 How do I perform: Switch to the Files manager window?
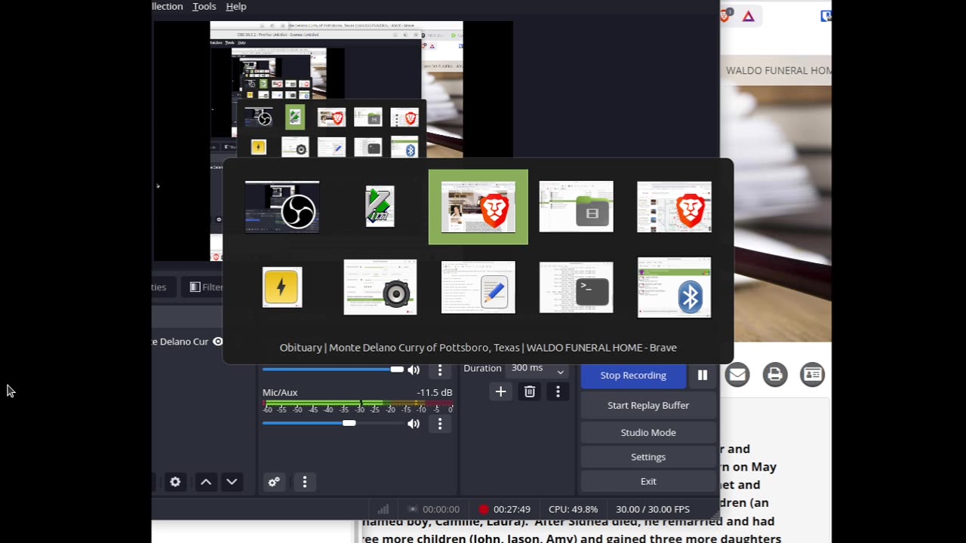click(577, 207)
